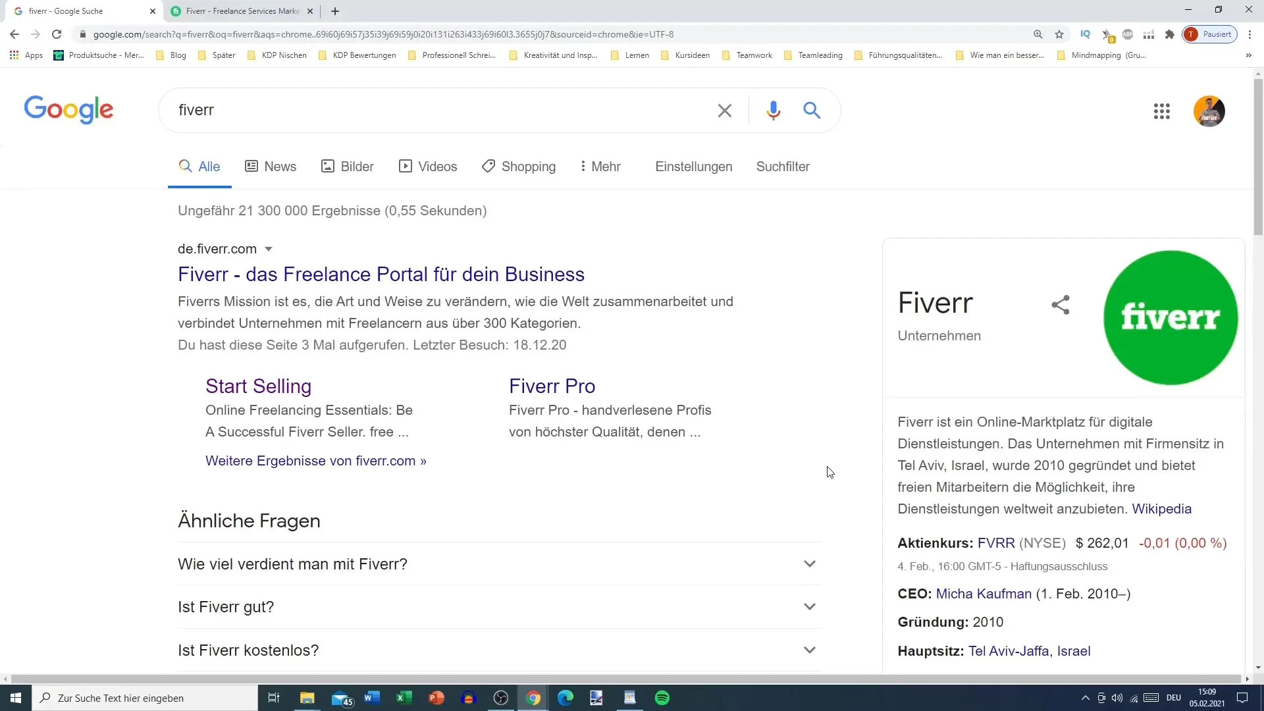Switch to the News tab
Viewport: 1264px width, 711px height.
coord(271,167)
